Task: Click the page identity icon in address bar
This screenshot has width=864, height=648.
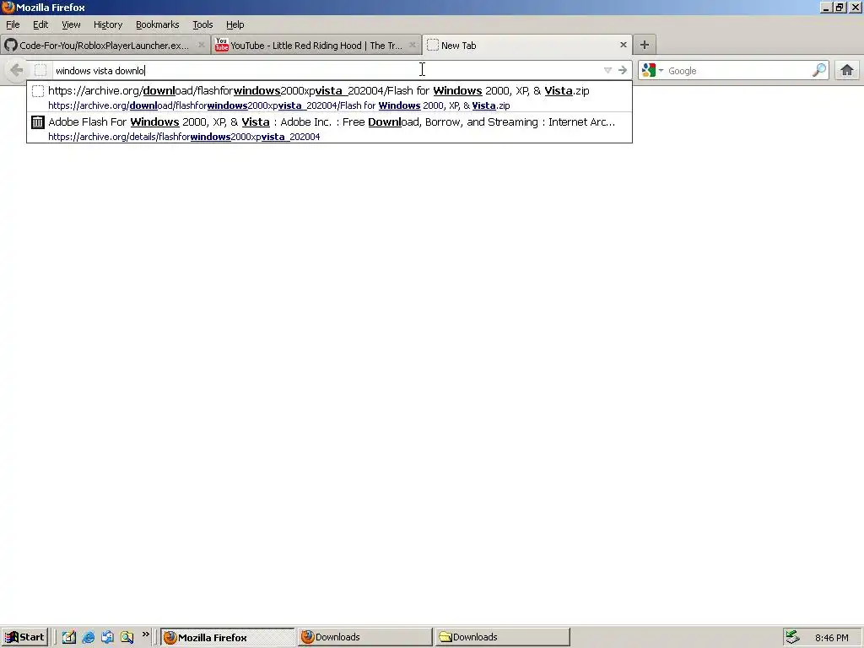Action: coord(40,70)
